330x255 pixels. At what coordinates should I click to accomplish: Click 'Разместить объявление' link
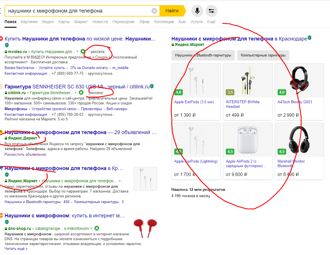[x=25, y=154]
